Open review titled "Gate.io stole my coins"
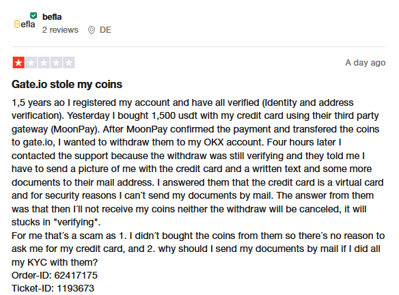 click(x=67, y=84)
